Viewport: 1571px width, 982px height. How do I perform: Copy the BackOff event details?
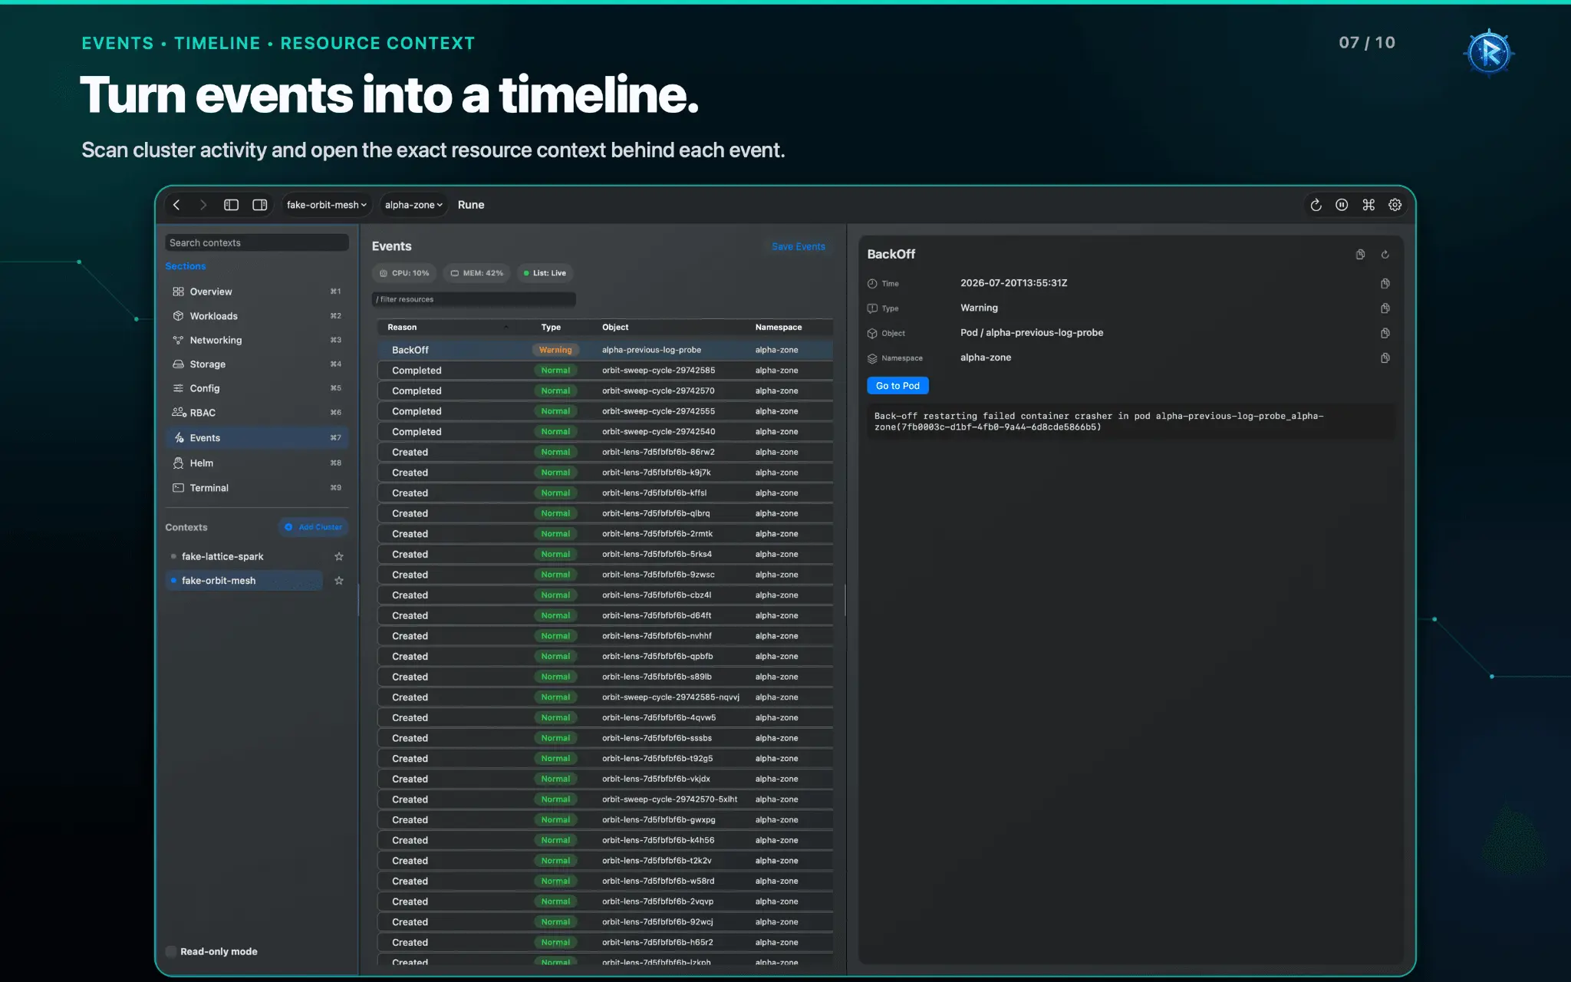click(1360, 255)
